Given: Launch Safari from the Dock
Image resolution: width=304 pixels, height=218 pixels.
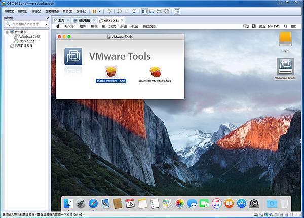Looking at the screenshot, I should click(x=93, y=204).
